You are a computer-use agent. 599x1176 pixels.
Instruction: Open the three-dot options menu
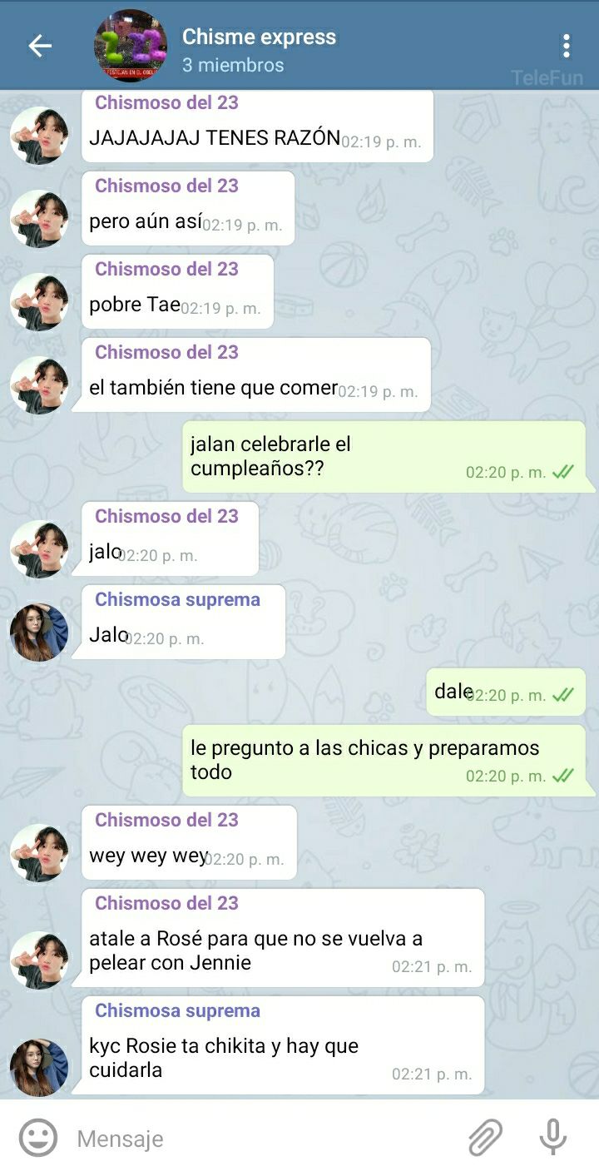pyautogui.click(x=566, y=46)
